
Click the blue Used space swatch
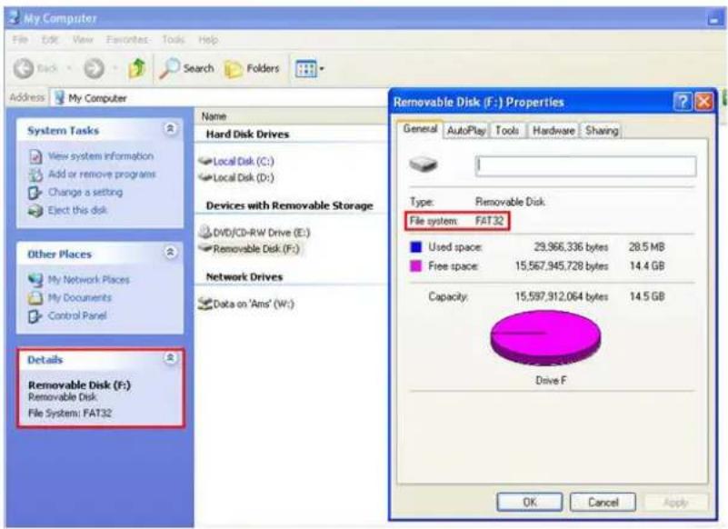coord(416,246)
